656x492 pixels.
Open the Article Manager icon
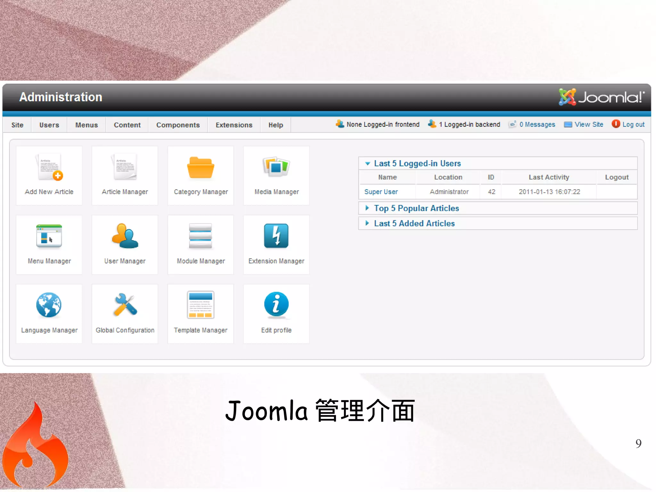pyautogui.click(x=125, y=167)
